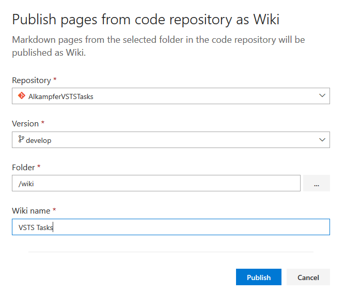Click the Publish button
This screenshot has height=294, width=345.
(259, 277)
